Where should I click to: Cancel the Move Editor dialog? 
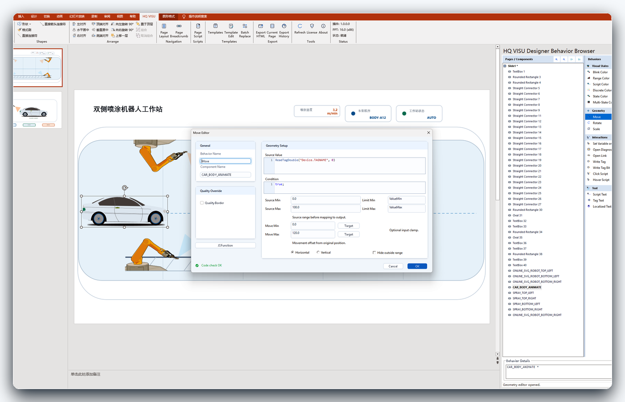[x=393, y=266]
